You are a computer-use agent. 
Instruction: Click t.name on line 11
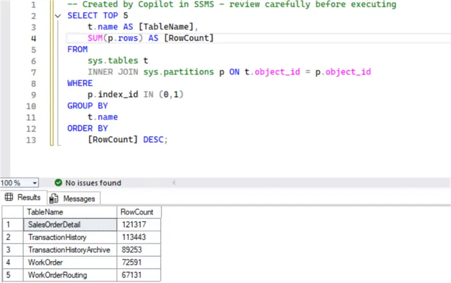click(x=103, y=117)
